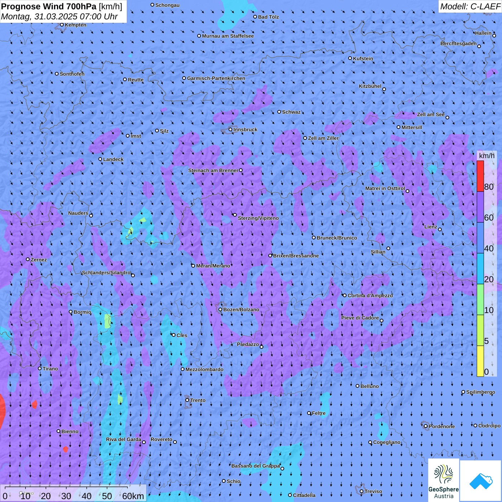Click the Mittersill town label
This screenshot has width=502, height=502.
tap(412, 127)
